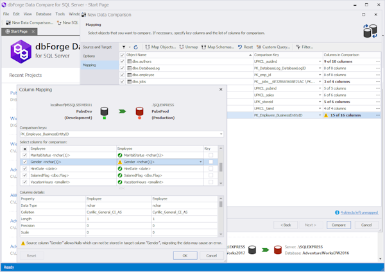The width and height of the screenshot is (385, 272).
Task: Click the source database cylinder icon in Column Mapping
Action: (x=105, y=111)
